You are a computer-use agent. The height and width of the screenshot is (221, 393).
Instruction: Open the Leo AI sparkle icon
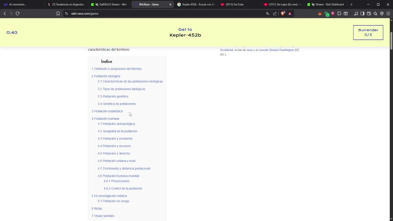pyautogui.click(x=375, y=14)
